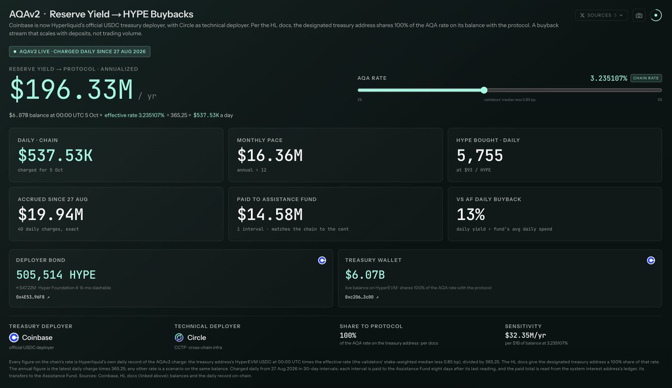Click the Coinbase icon under Treasury Deployer
This screenshot has height=388, width=672.
click(x=14, y=338)
